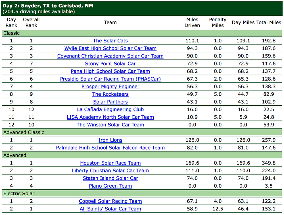Open Pana High School Solar Car Team
The height and width of the screenshot is (215, 284).
coord(110,71)
